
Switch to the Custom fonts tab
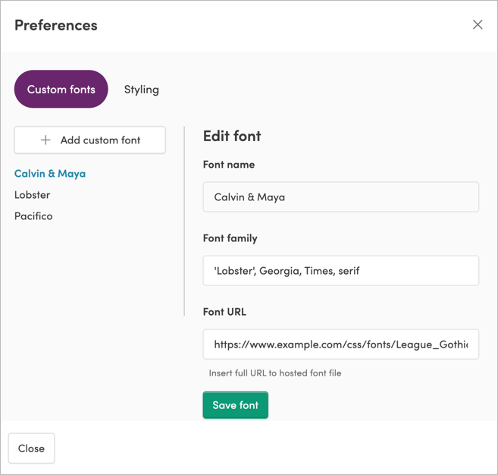(61, 90)
